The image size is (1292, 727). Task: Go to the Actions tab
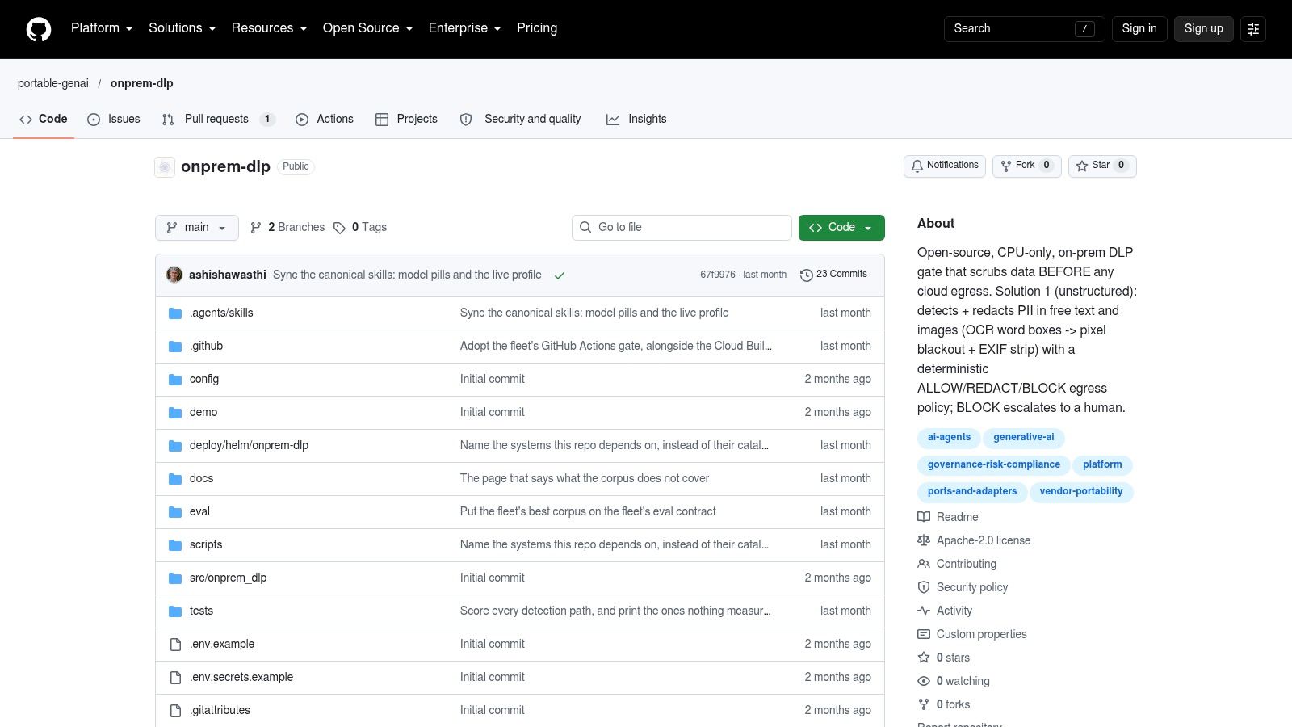(325, 119)
